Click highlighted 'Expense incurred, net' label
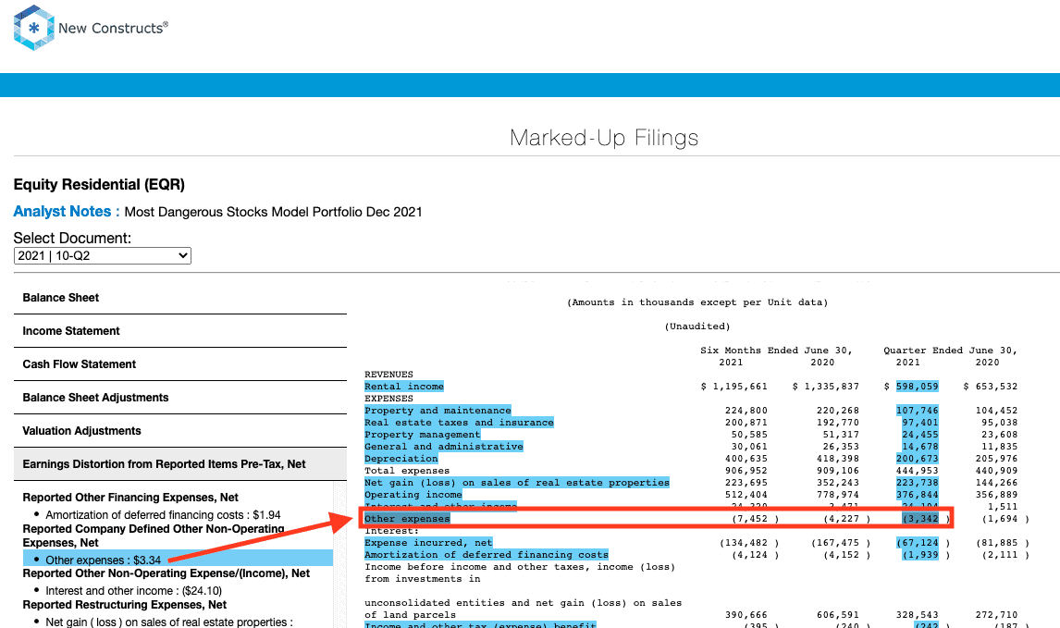 428,543
